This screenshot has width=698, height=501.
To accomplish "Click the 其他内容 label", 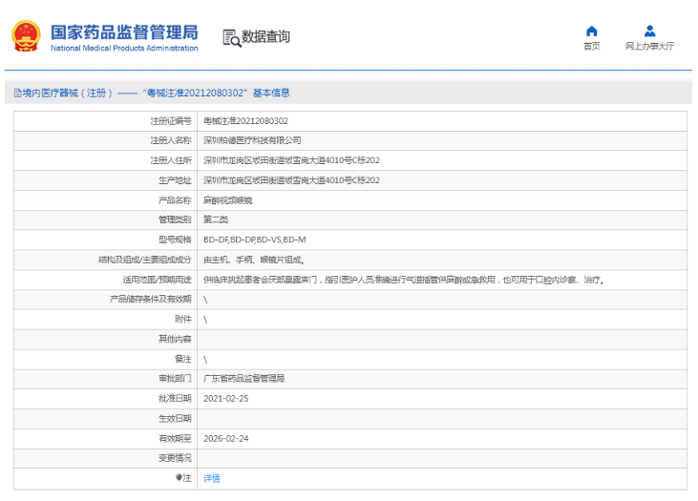I will 175,339.
